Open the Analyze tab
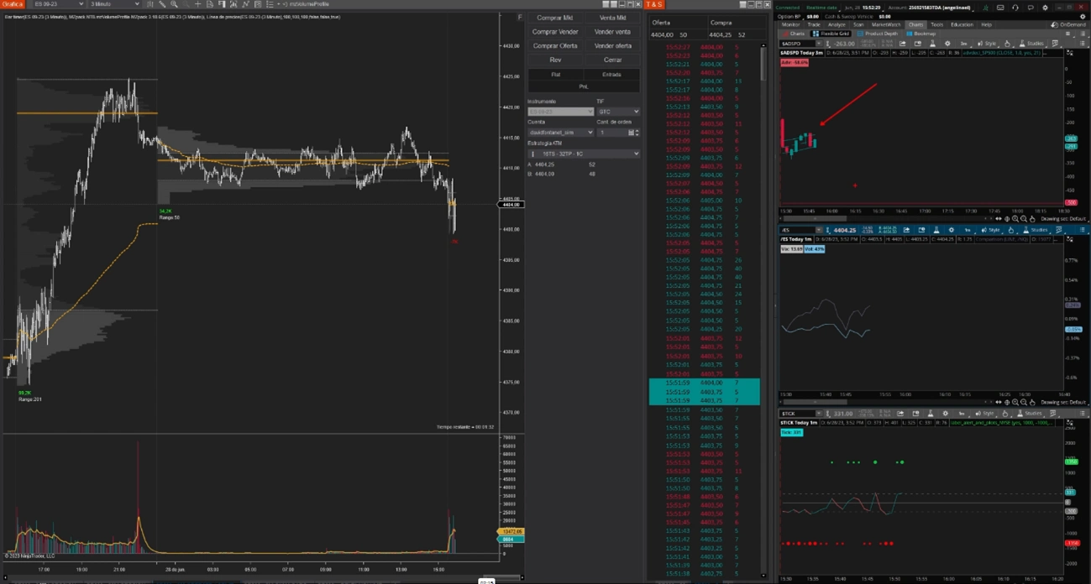The image size is (1091, 584). point(837,24)
